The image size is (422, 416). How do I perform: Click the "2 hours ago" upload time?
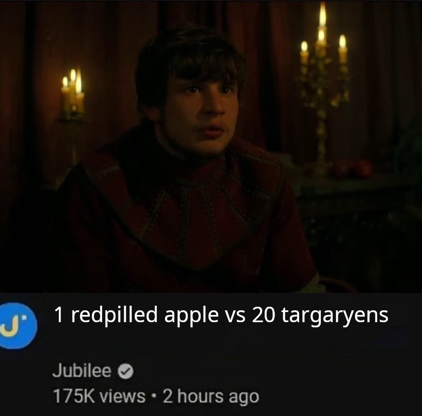[x=211, y=396]
